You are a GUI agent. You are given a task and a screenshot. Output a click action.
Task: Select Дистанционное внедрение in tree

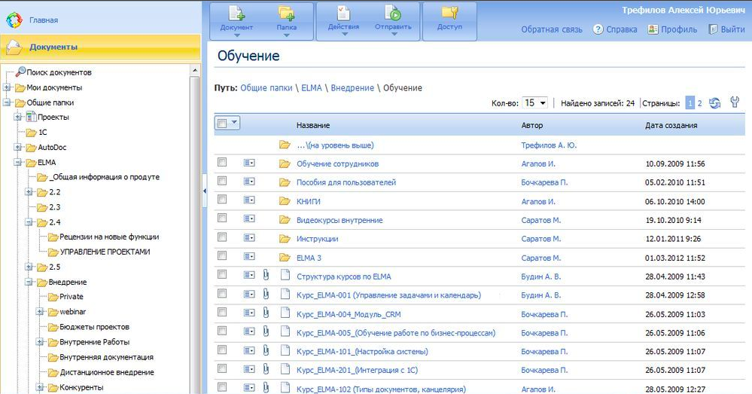pyautogui.click(x=106, y=372)
